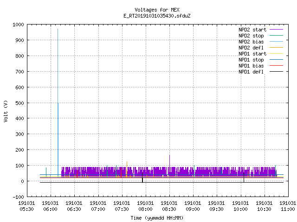The image size is (297, 222).
Task: Click the x-axis tick label 191031 06:00
Action: coord(50,206)
